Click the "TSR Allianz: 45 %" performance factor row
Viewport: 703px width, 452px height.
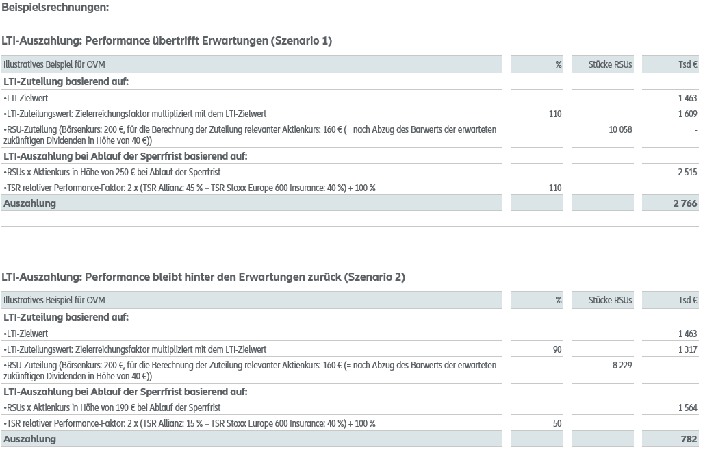[x=190, y=188]
